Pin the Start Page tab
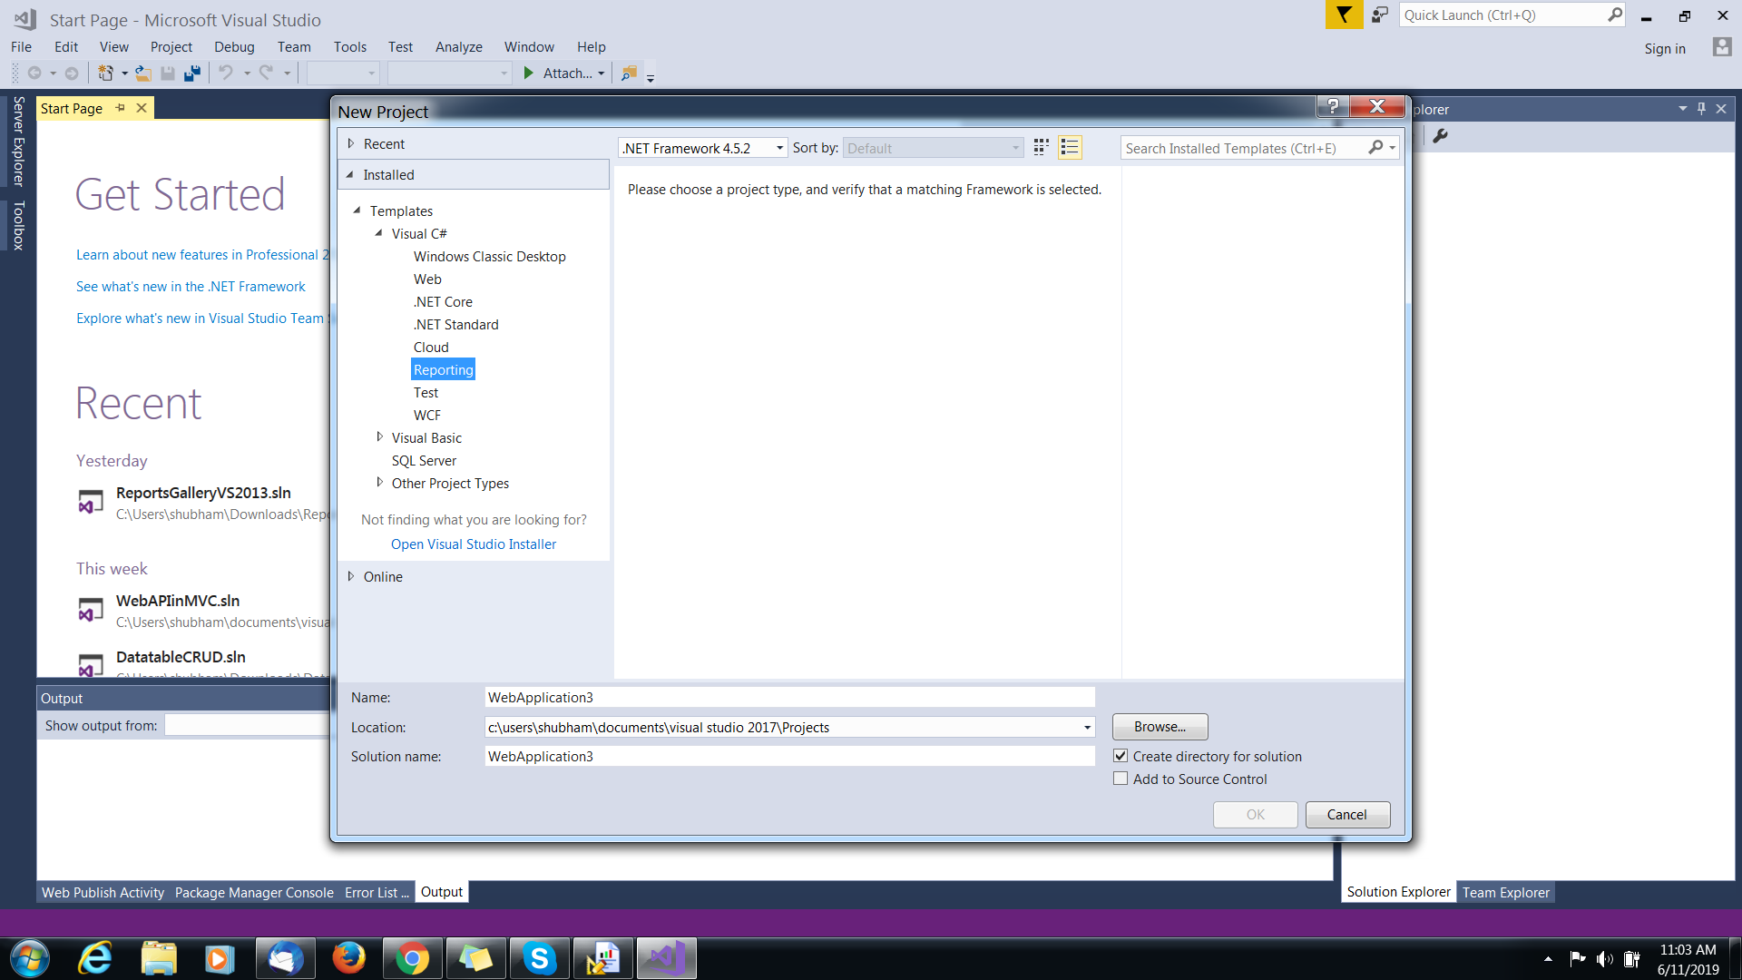 coord(120,108)
